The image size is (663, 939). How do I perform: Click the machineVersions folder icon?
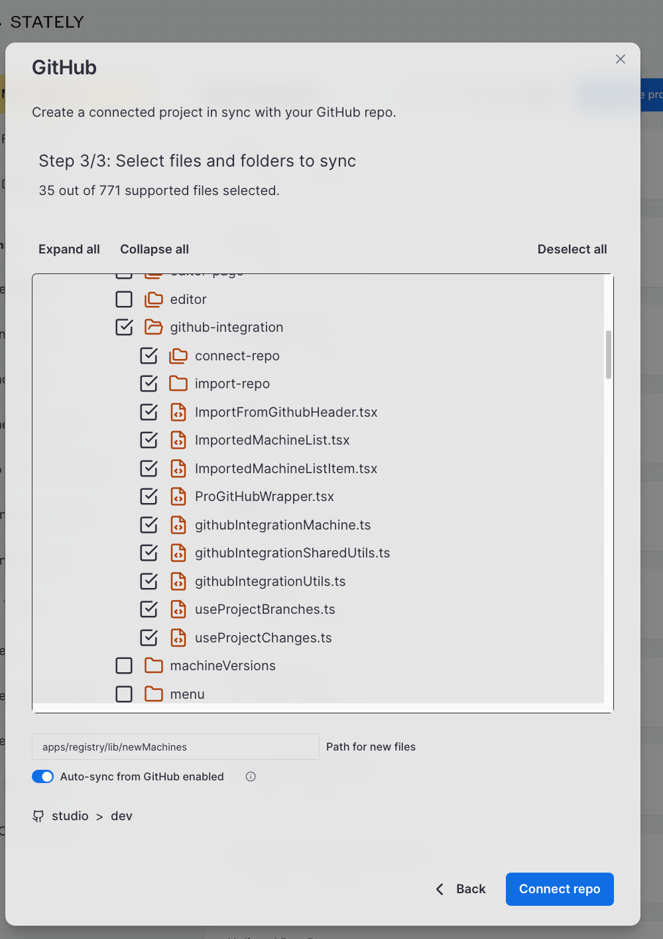[153, 666]
